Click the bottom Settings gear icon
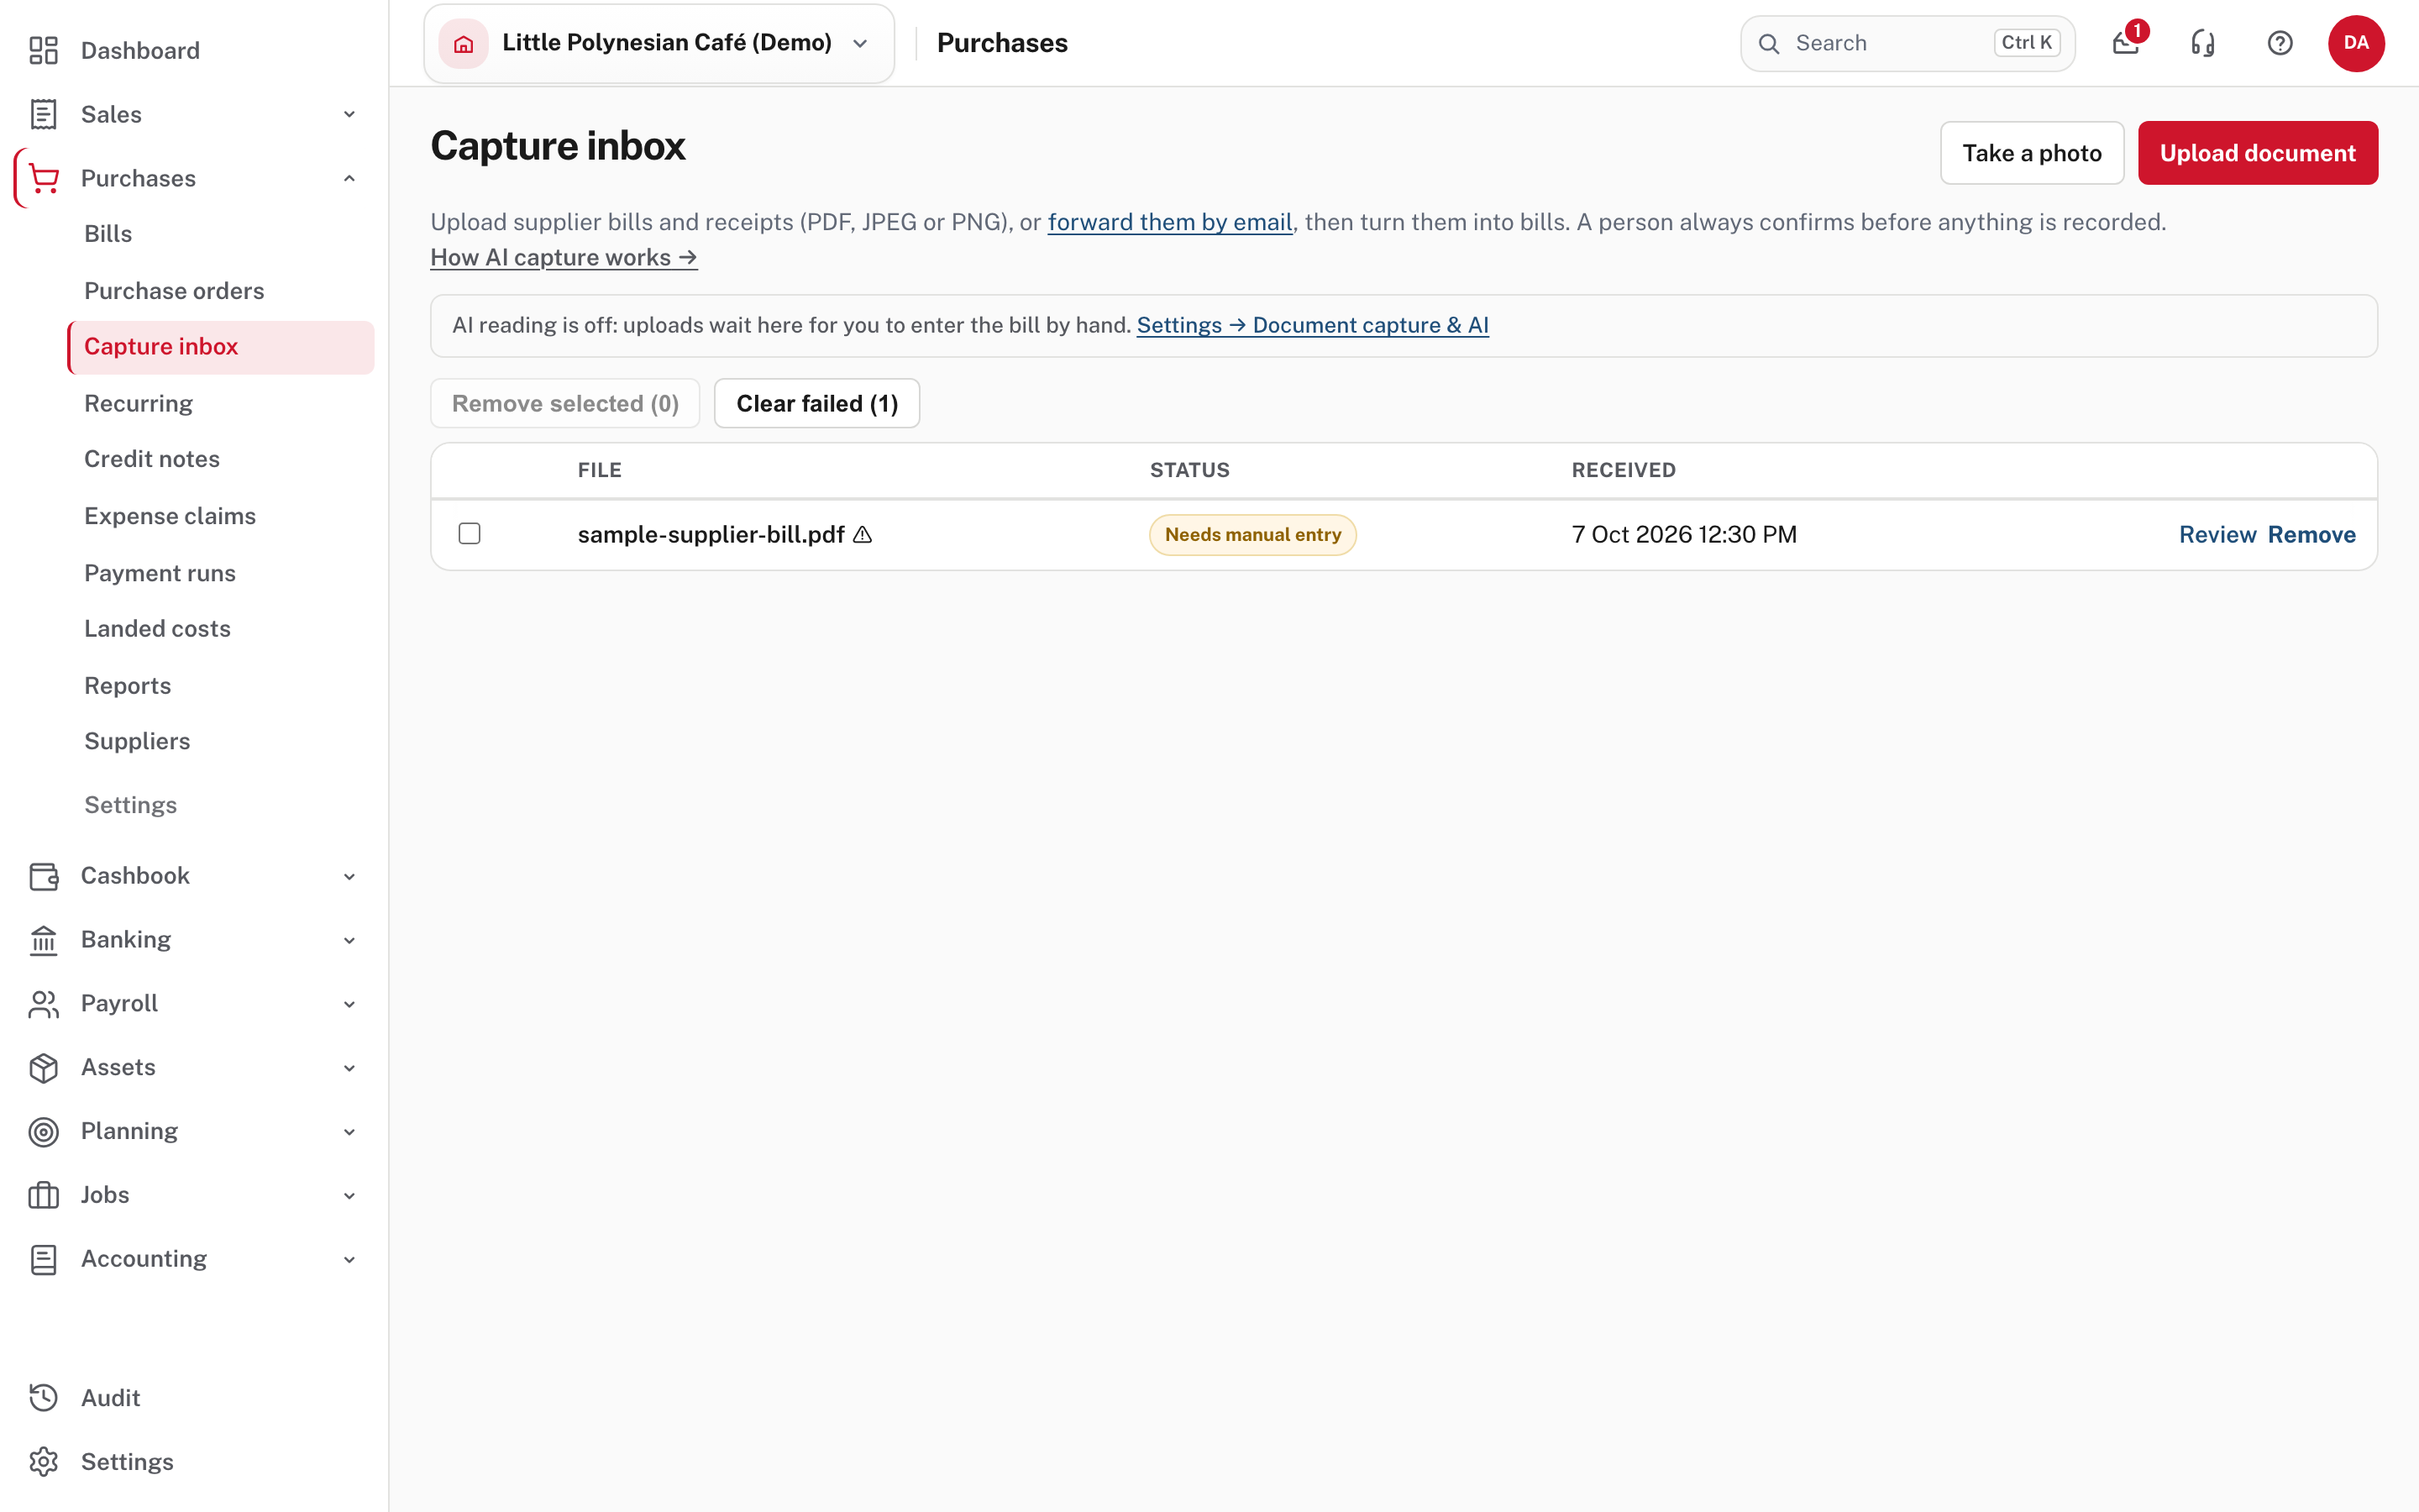Viewport: 2419px width, 1512px height. coord(43,1462)
